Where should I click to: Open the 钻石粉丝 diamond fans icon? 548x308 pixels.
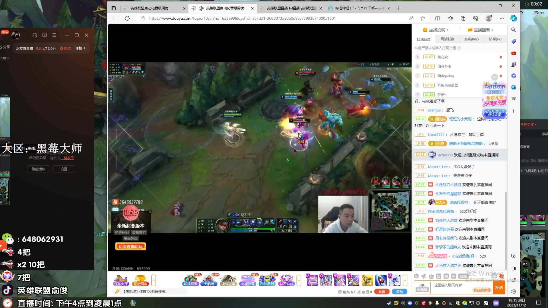(286, 280)
